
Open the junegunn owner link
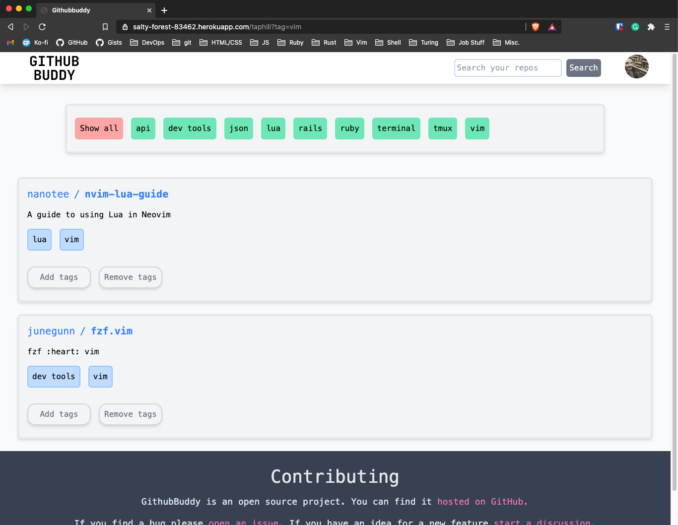tap(51, 331)
